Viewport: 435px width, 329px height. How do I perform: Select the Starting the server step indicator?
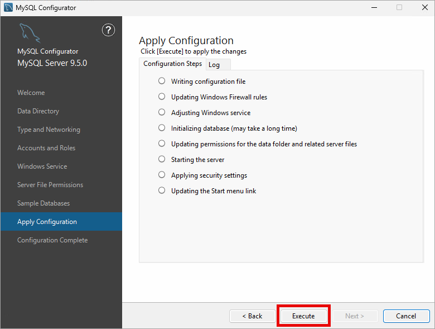click(162, 159)
